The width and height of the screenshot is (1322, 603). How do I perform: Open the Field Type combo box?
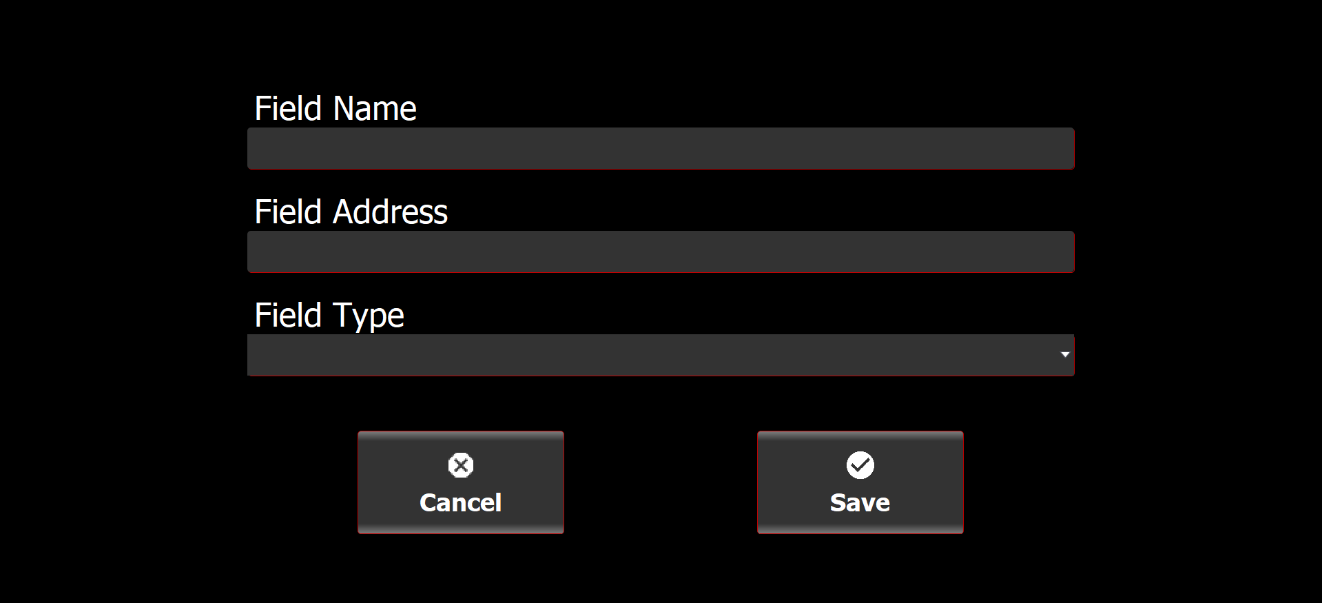660,355
